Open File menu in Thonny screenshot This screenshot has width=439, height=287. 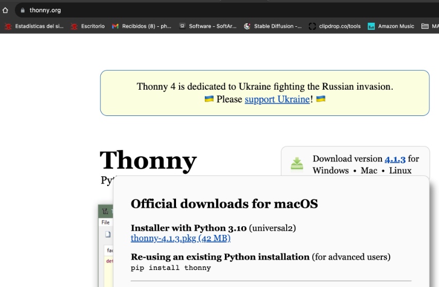click(x=106, y=222)
